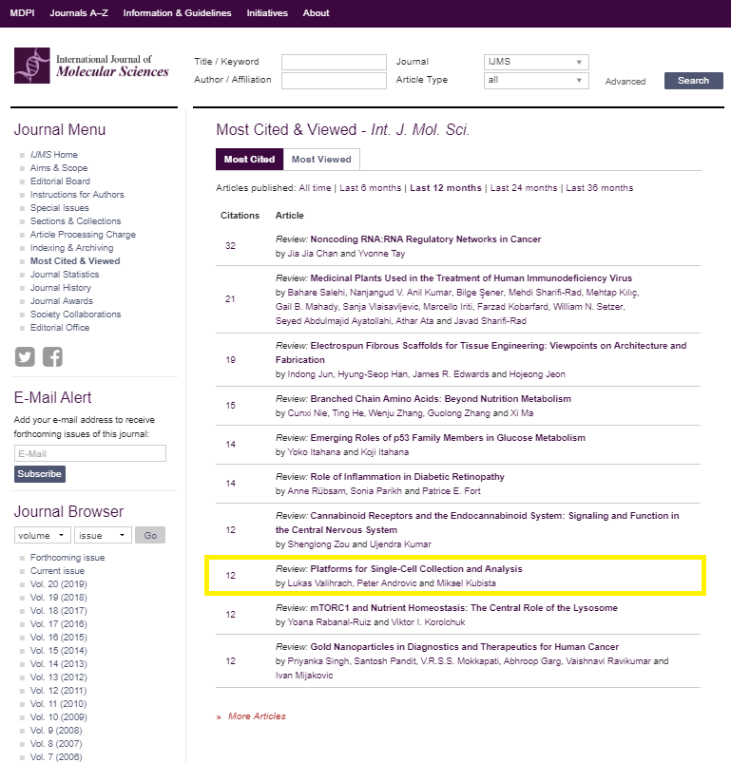Open Indexing & Archiving page

coord(71,248)
